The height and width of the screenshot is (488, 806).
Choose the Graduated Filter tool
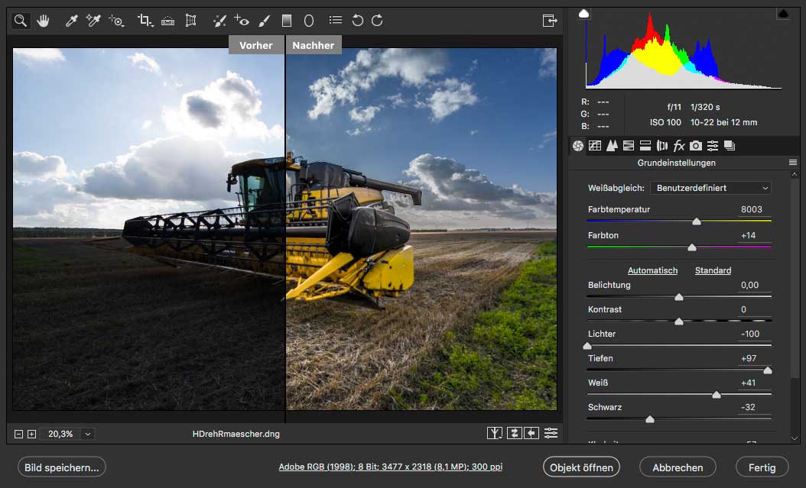pyautogui.click(x=287, y=21)
